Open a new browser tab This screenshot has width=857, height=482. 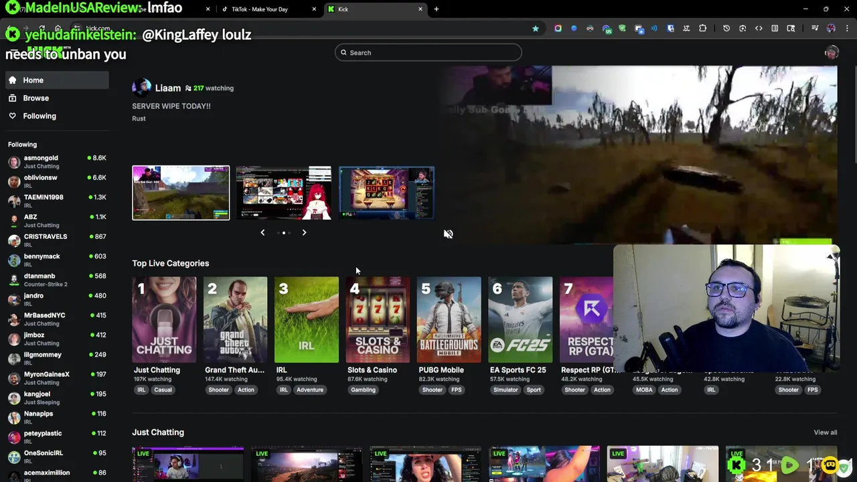[x=436, y=9]
